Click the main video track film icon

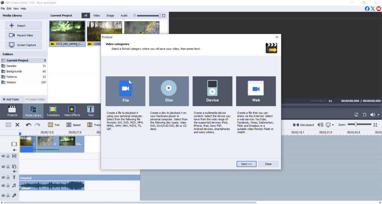click(x=14, y=144)
